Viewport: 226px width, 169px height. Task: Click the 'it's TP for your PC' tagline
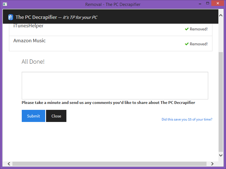(80, 17)
